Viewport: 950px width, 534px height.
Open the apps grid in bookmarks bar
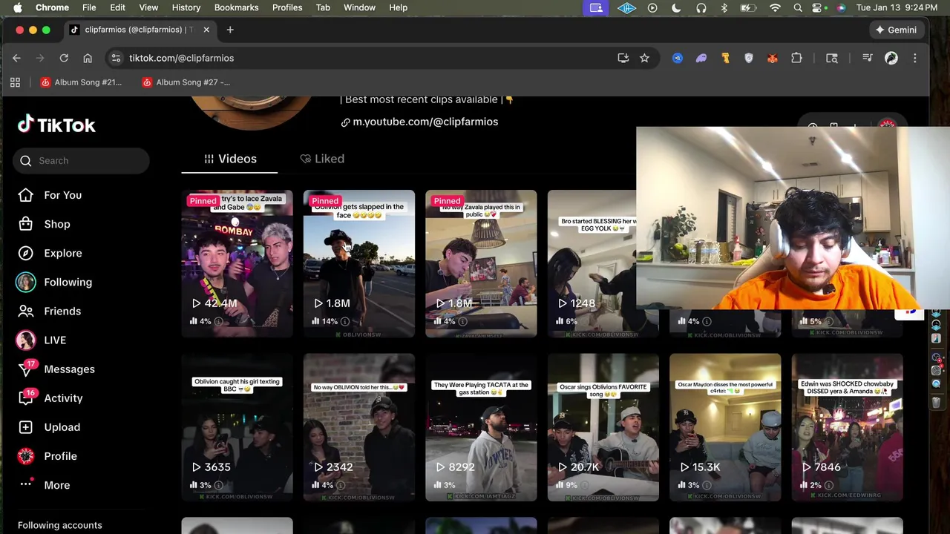pos(15,82)
